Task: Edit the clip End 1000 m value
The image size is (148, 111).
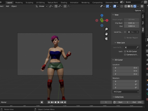Action: tap(131, 26)
